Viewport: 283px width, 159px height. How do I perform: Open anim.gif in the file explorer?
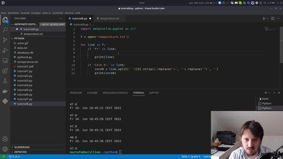23,43
